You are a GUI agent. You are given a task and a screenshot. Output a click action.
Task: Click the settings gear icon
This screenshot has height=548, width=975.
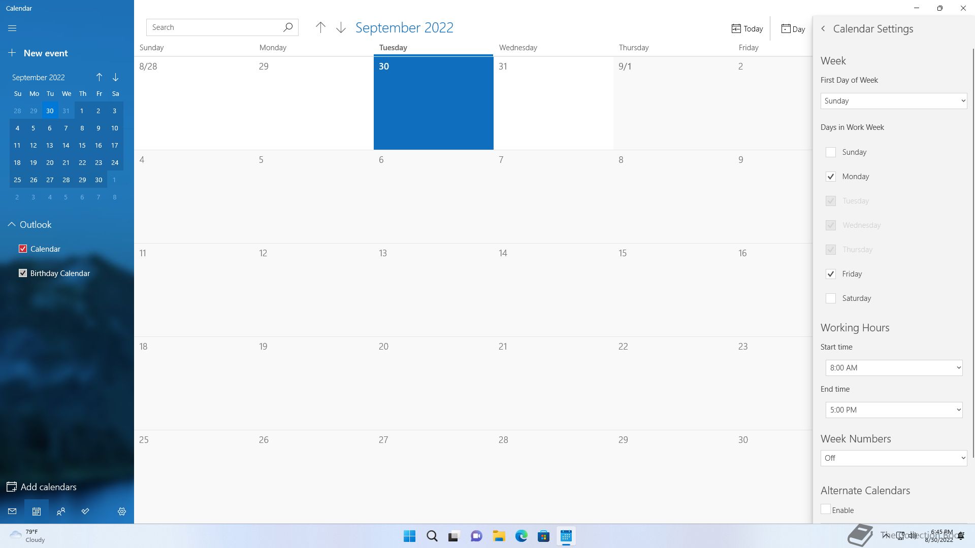click(122, 511)
